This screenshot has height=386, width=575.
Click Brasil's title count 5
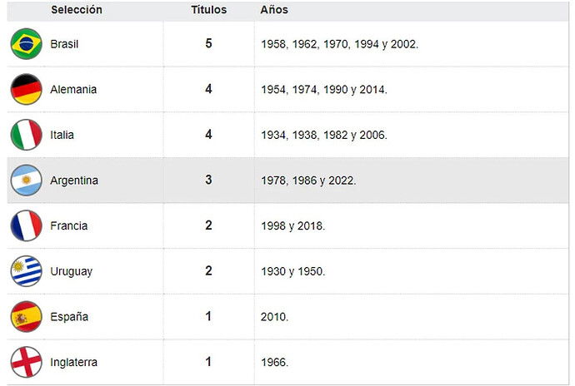(208, 43)
